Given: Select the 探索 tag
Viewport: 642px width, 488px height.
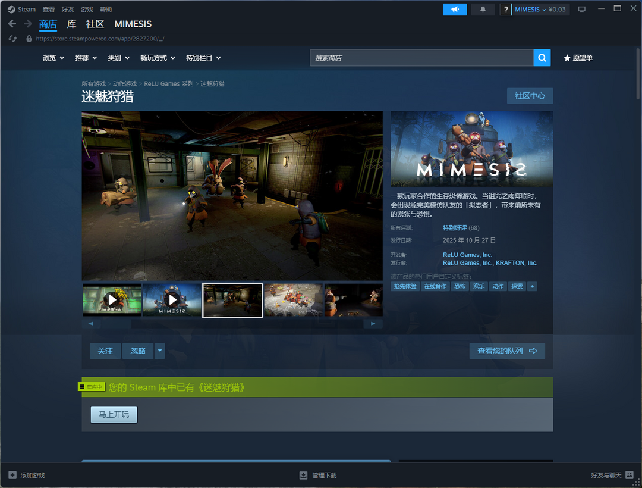Looking at the screenshot, I should 517,286.
